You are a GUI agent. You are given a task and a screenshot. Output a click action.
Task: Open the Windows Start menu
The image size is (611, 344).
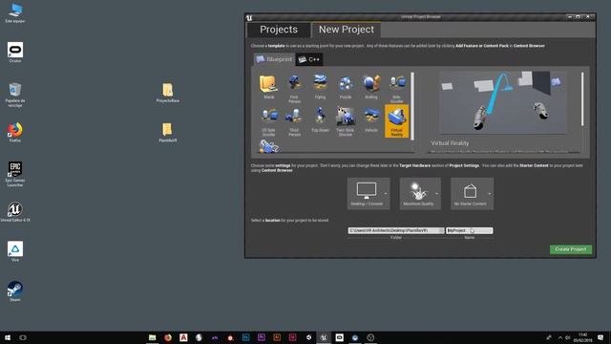pyautogui.click(x=8, y=337)
